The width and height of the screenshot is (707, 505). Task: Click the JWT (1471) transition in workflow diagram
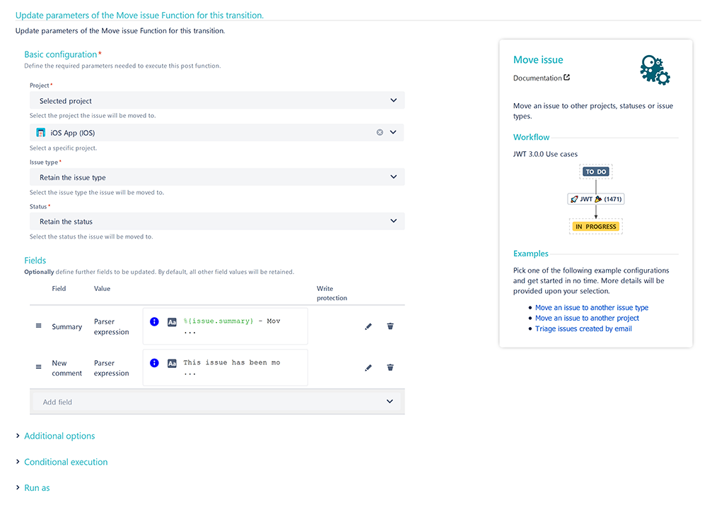(x=595, y=199)
